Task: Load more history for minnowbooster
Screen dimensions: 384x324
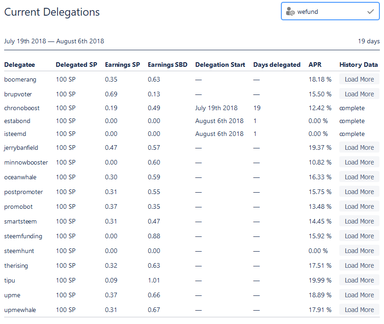Action: (359, 162)
